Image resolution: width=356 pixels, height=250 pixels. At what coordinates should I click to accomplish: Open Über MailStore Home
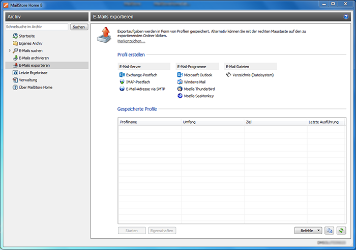tap(36, 87)
